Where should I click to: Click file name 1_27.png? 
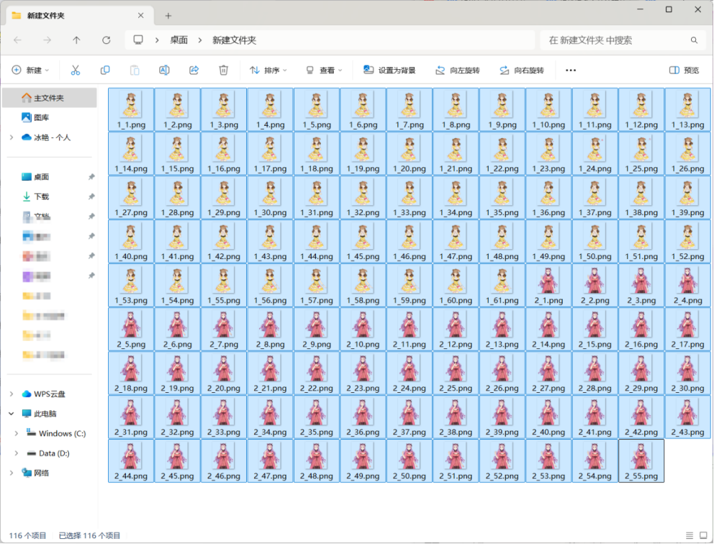click(131, 212)
